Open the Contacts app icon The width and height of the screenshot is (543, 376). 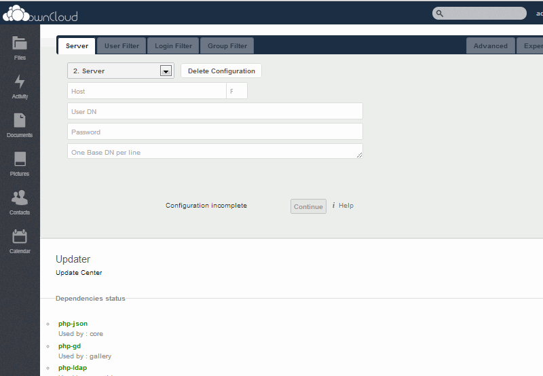[20, 199]
